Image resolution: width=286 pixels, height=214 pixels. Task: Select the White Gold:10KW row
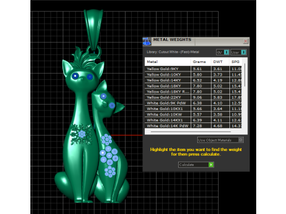pos(193,115)
